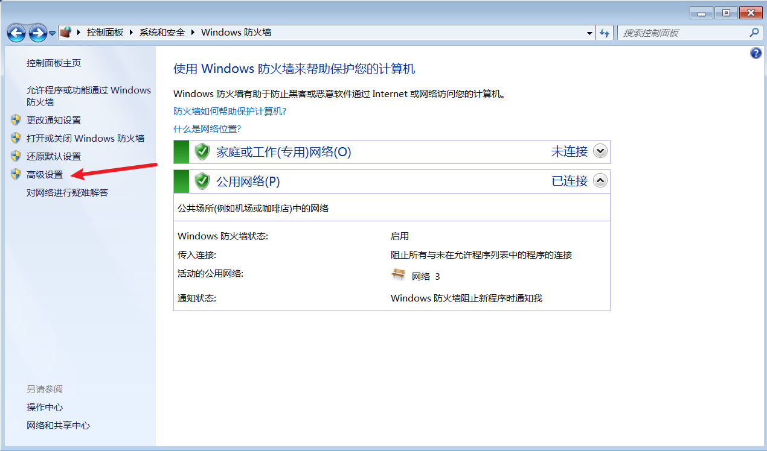This screenshot has height=451, width=767.
Task: Click 阻止所有与未在允许程序列表中的程序的连接 text
Action: click(481, 254)
